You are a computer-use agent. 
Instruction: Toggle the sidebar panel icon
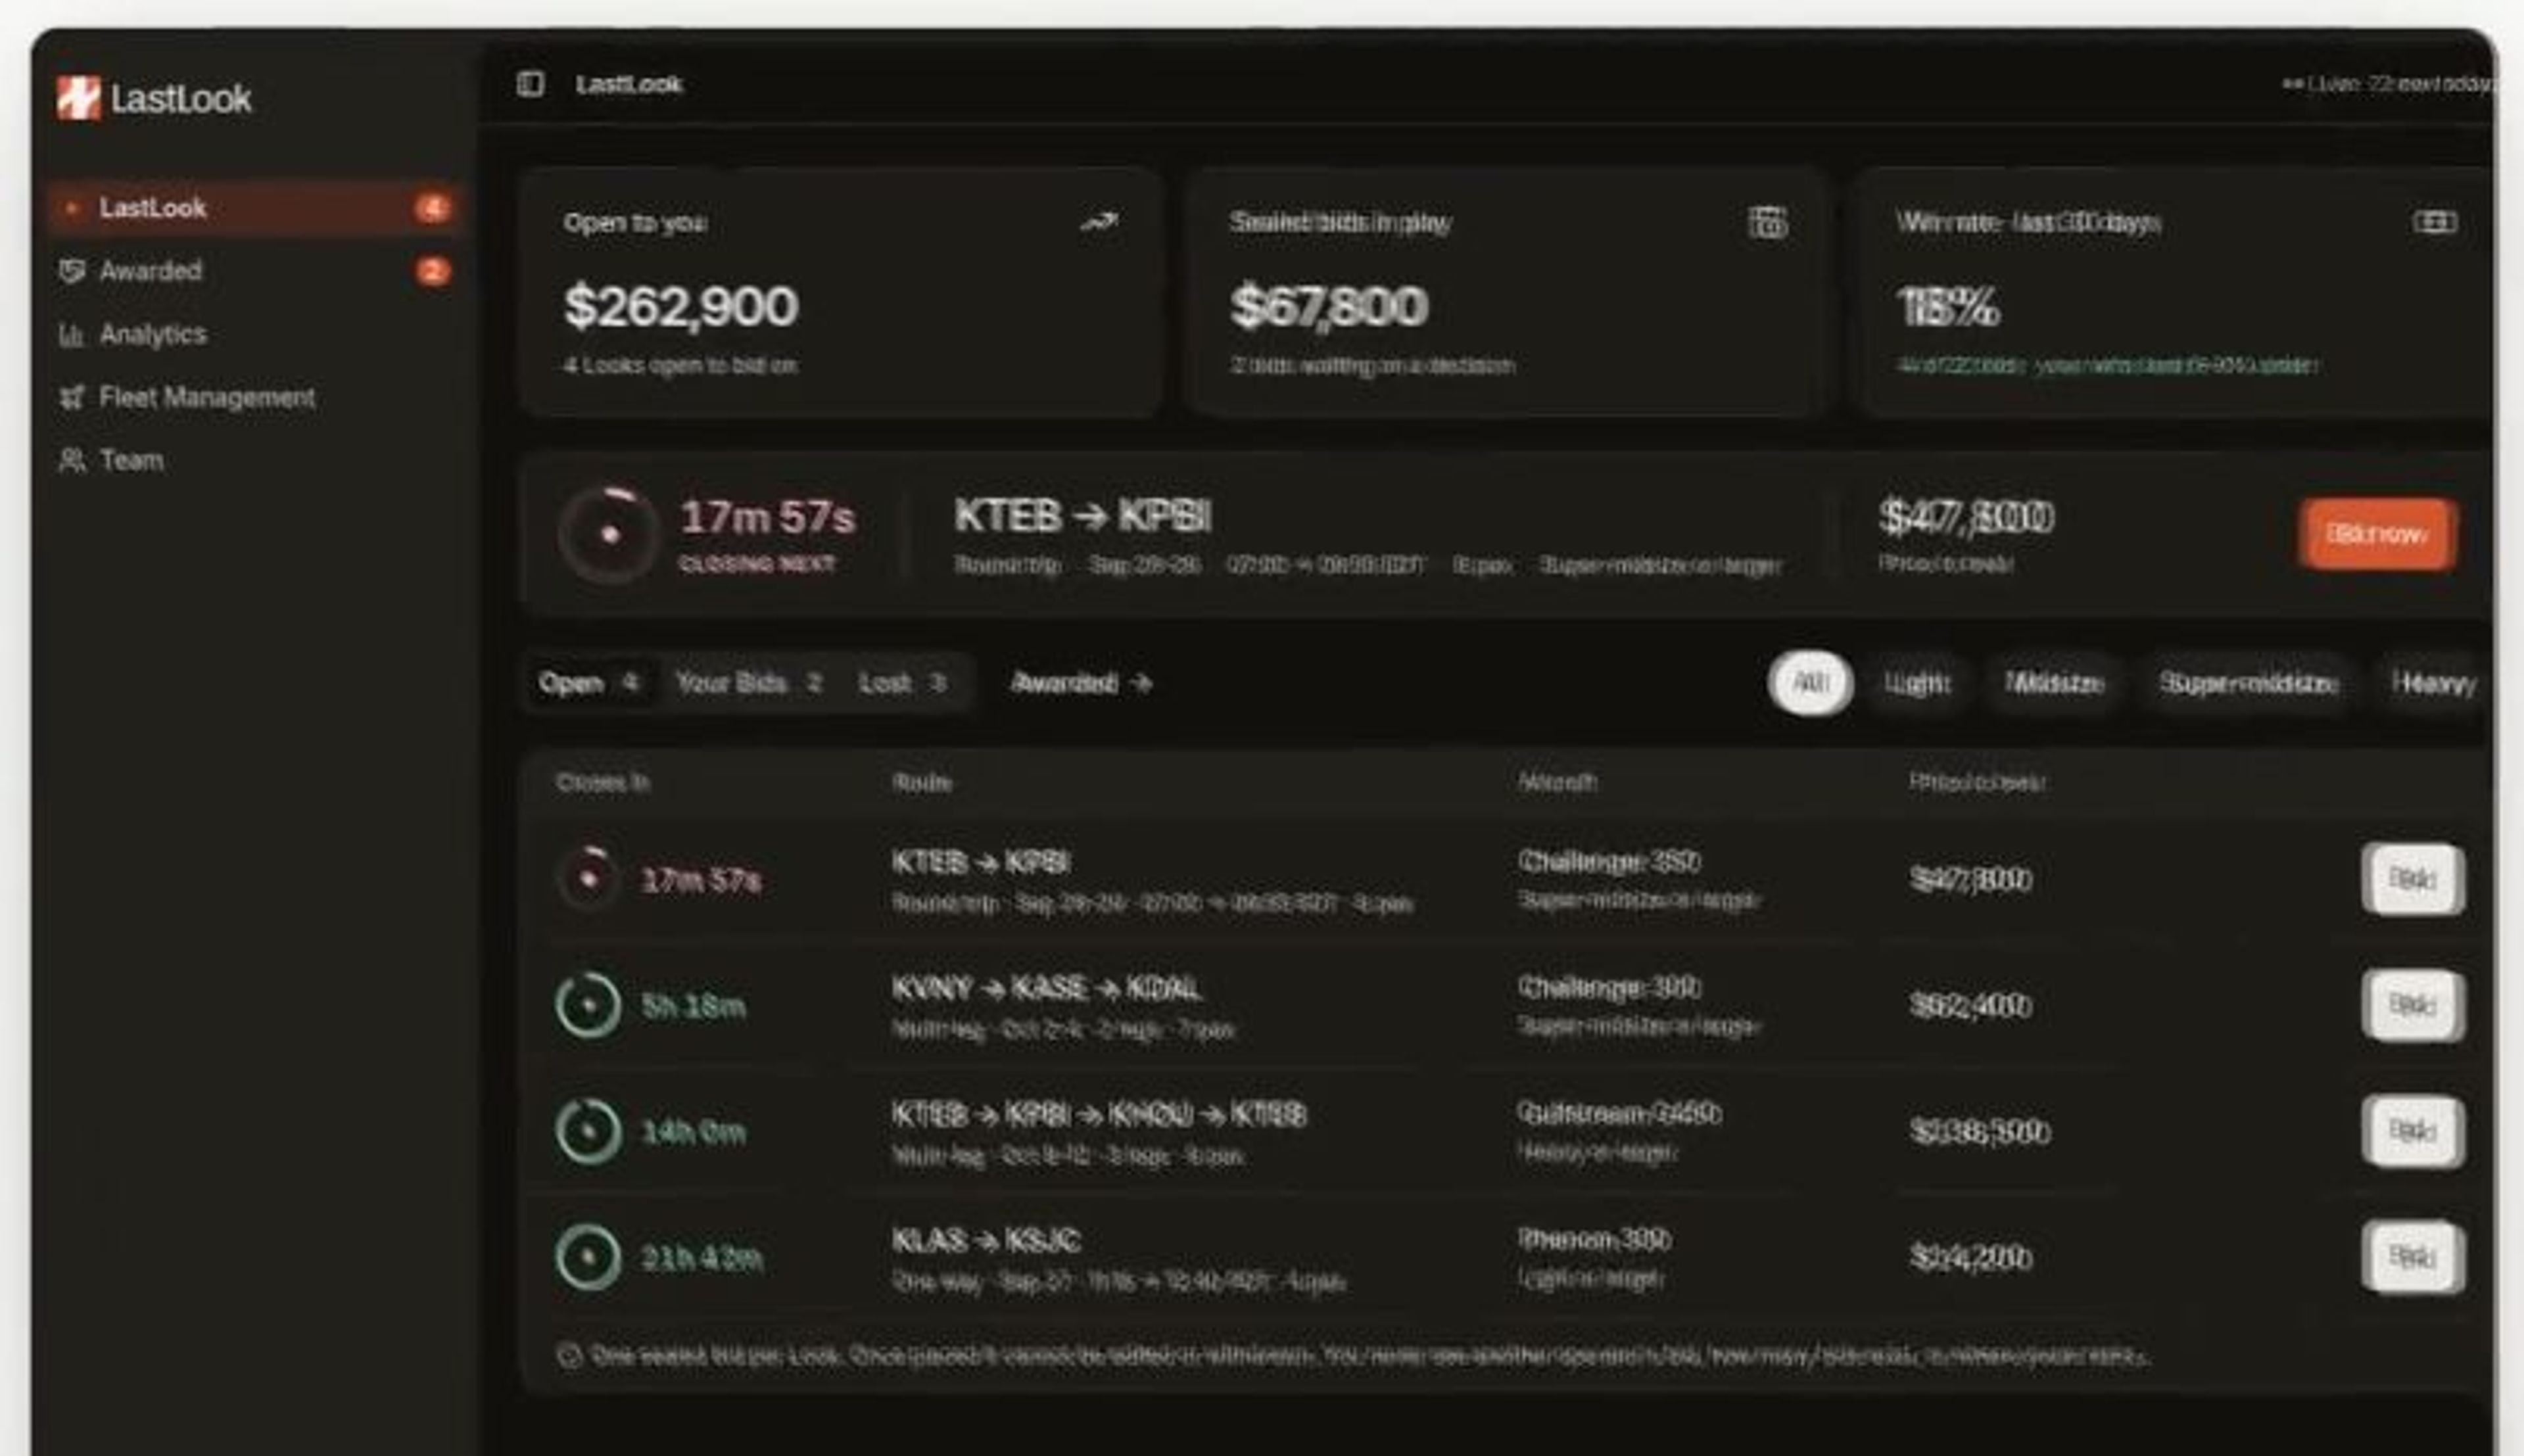(x=530, y=84)
